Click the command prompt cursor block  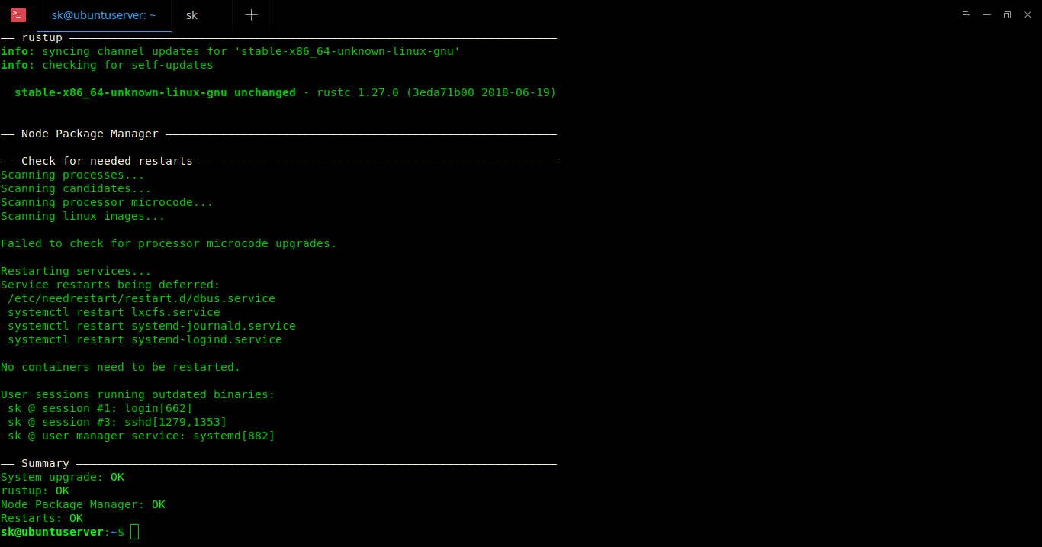point(135,532)
